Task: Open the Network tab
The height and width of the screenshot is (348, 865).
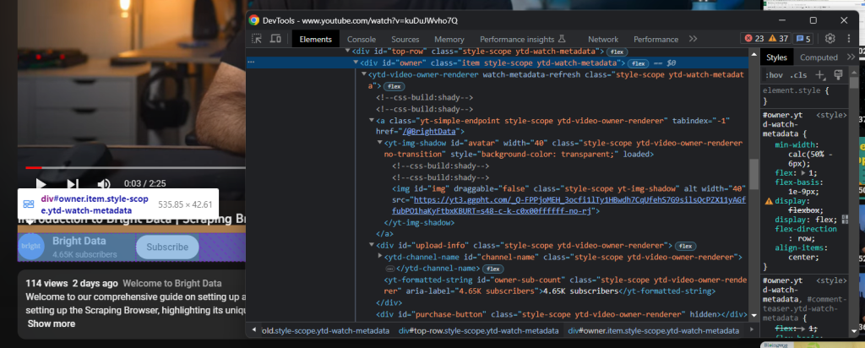Action: point(602,39)
